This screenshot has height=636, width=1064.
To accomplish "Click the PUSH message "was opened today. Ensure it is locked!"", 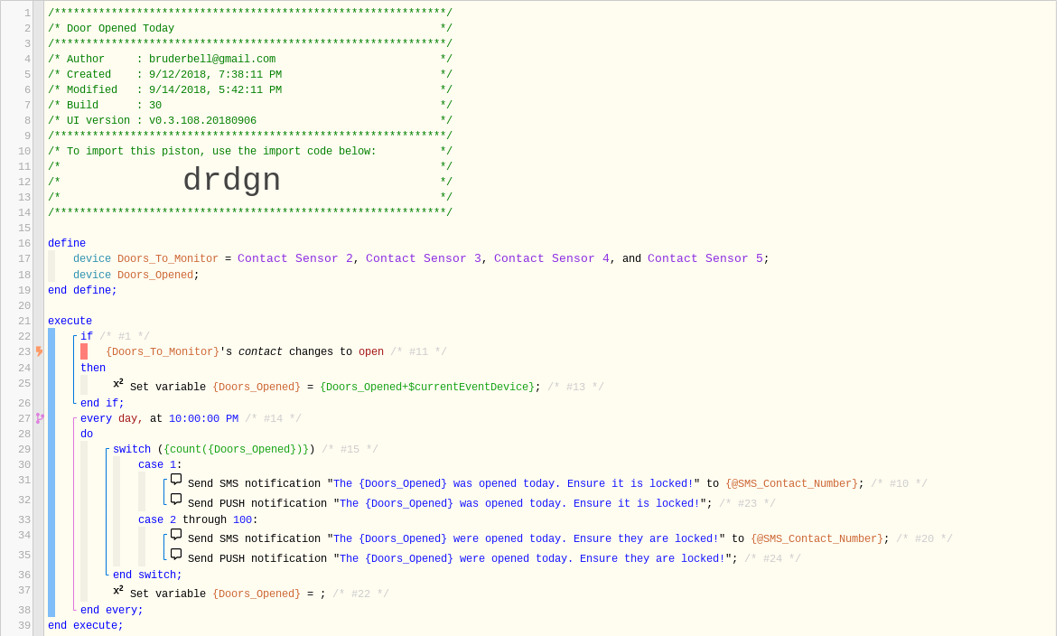I will tap(519, 503).
